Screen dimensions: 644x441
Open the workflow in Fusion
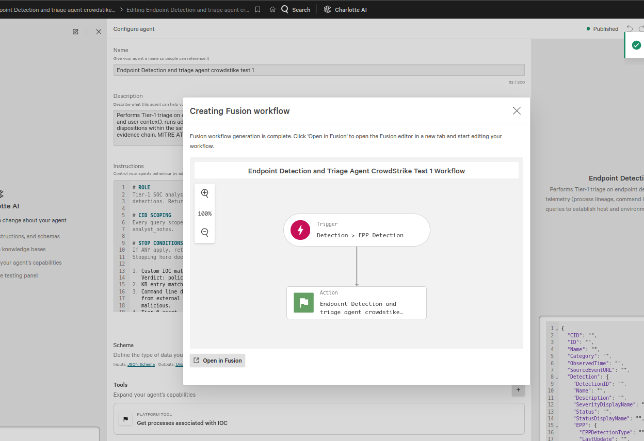tap(217, 361)
